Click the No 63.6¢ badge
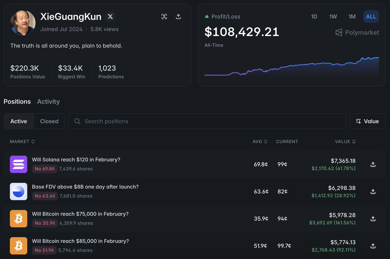This screenshot has width=390, height=259. [x=45, y=196]
